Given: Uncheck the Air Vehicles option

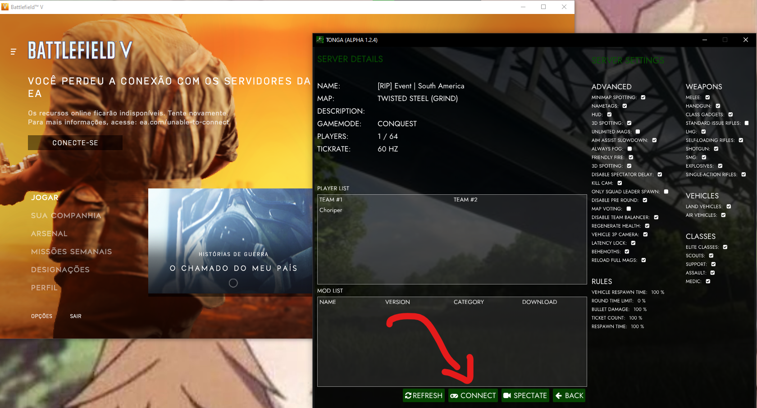Looking at the screenshot, I should pyautogui.click(x=723, y=215).
